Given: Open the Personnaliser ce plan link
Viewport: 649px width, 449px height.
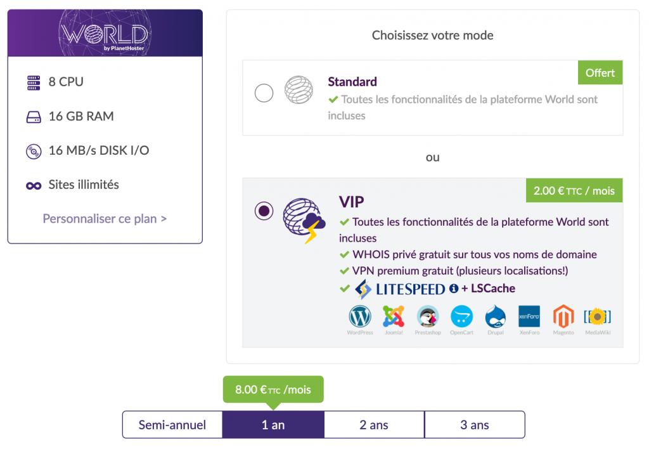Looking at the screenshot, I should (x=105, y=219).
